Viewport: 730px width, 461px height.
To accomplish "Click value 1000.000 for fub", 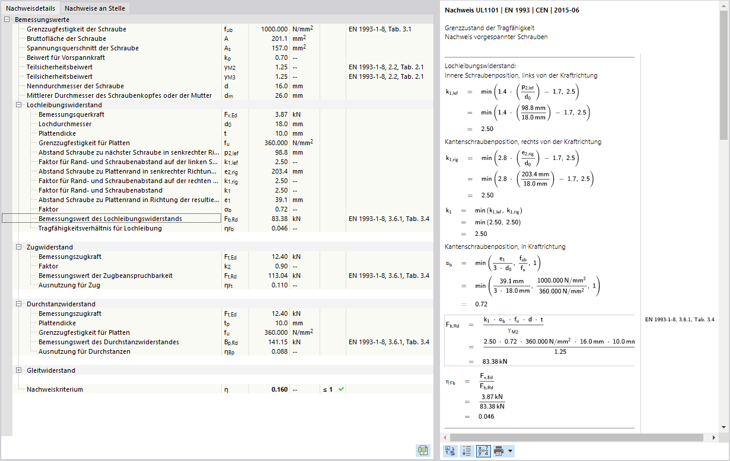I will 275,29.
